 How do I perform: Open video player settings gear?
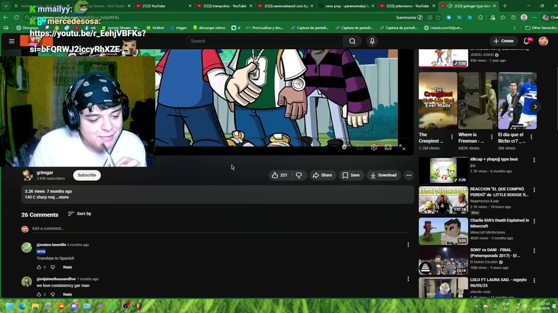pos(374,147)
